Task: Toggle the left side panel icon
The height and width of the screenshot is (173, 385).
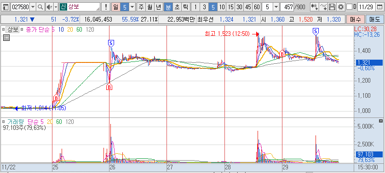Action: point(6,7)
